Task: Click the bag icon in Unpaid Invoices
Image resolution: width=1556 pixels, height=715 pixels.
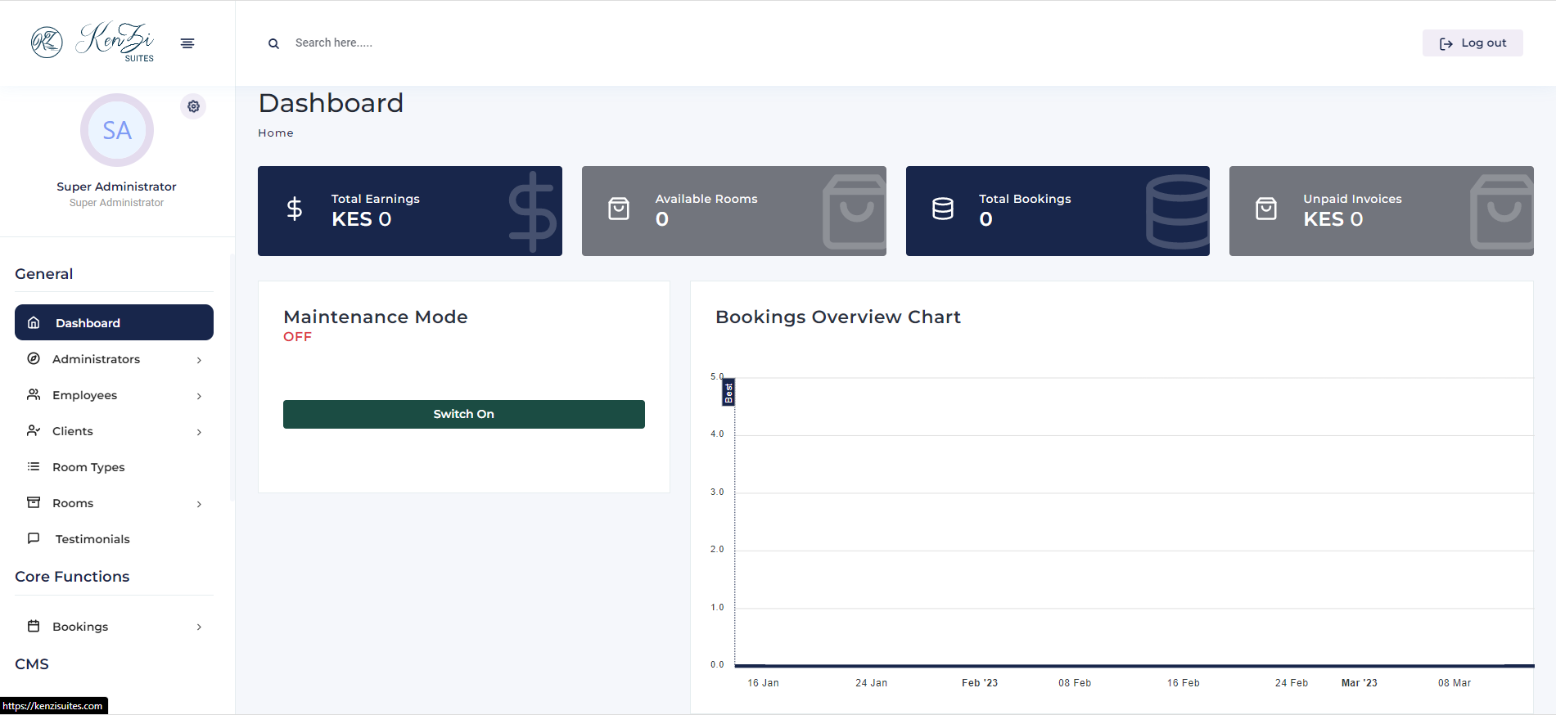Action: 1266,209
